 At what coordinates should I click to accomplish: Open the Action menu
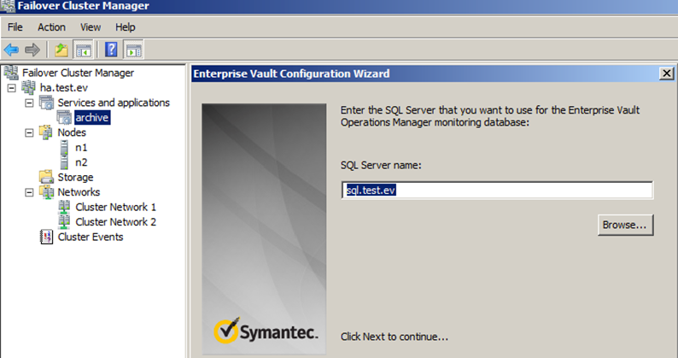pos(51,27)
